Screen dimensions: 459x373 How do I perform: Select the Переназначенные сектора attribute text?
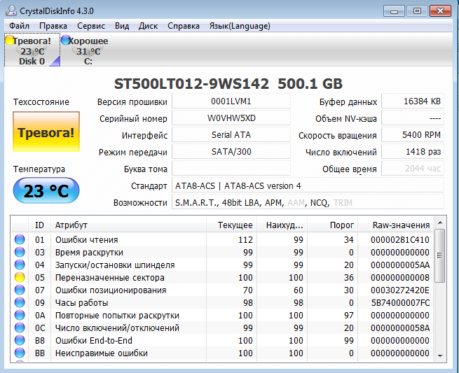coord(110,277)
